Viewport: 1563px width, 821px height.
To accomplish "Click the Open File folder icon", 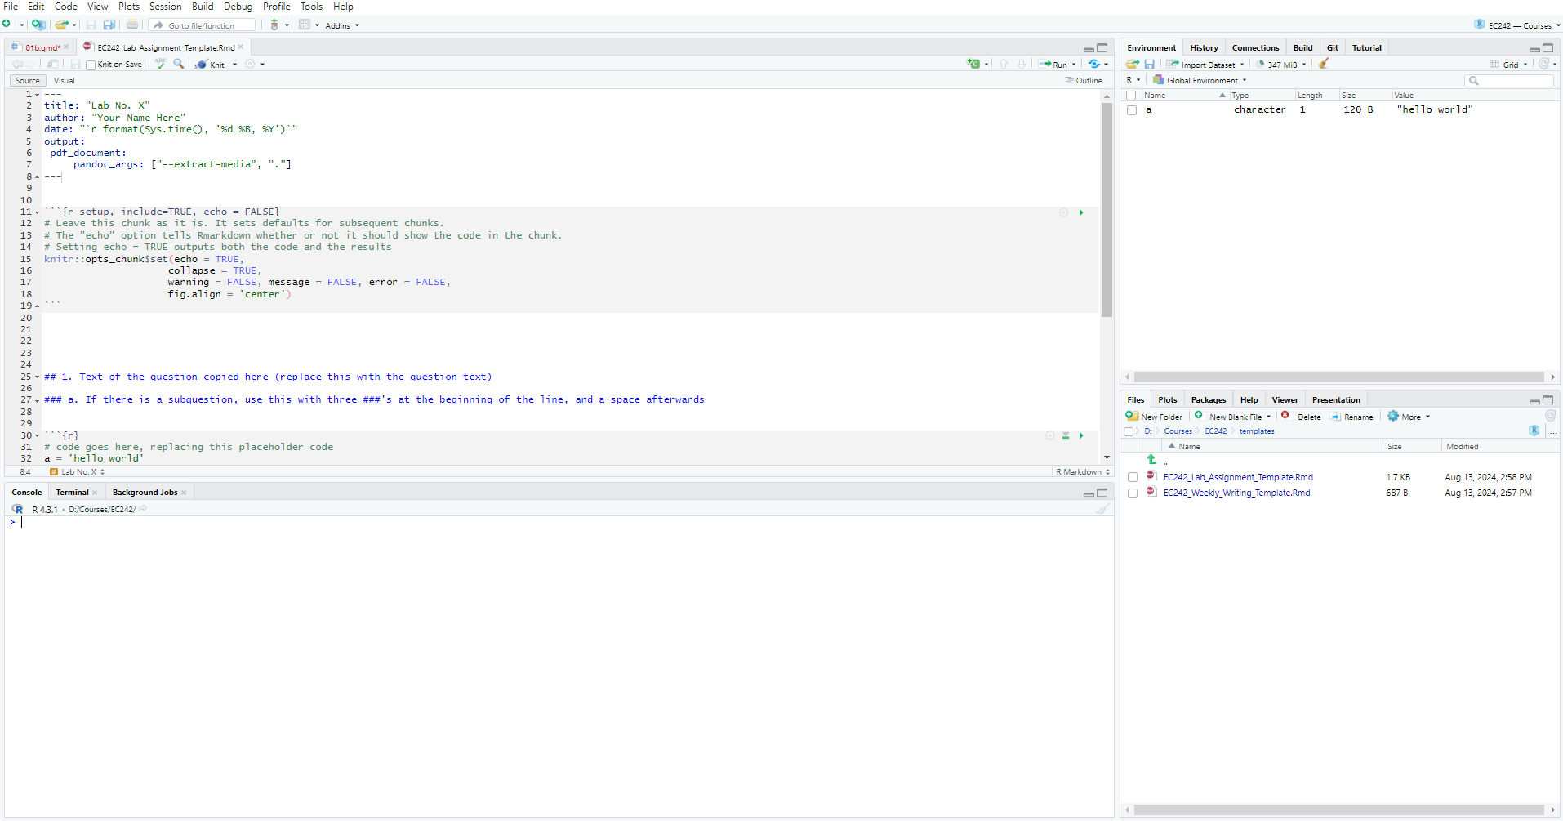I will [61, 25].
